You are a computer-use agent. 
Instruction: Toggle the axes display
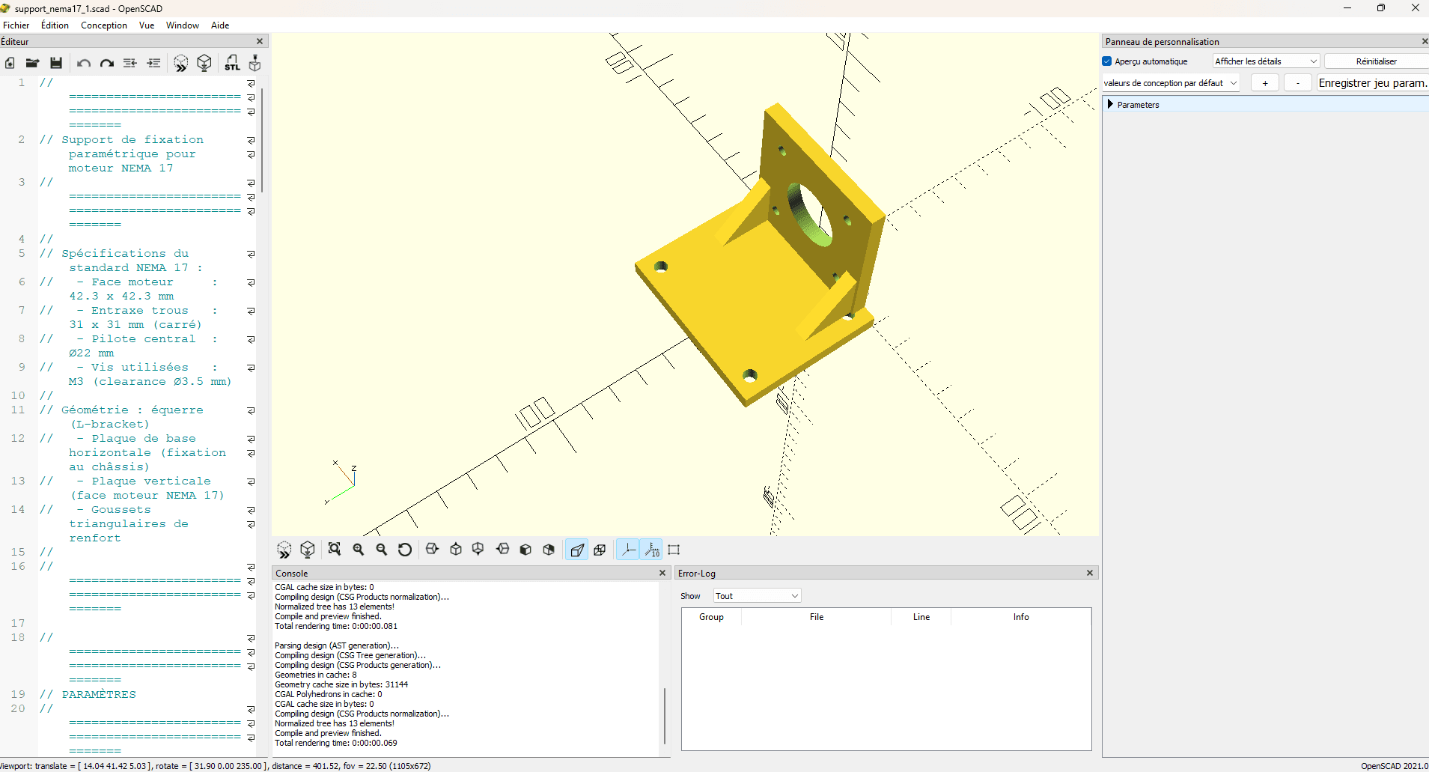tap(628, 550)
